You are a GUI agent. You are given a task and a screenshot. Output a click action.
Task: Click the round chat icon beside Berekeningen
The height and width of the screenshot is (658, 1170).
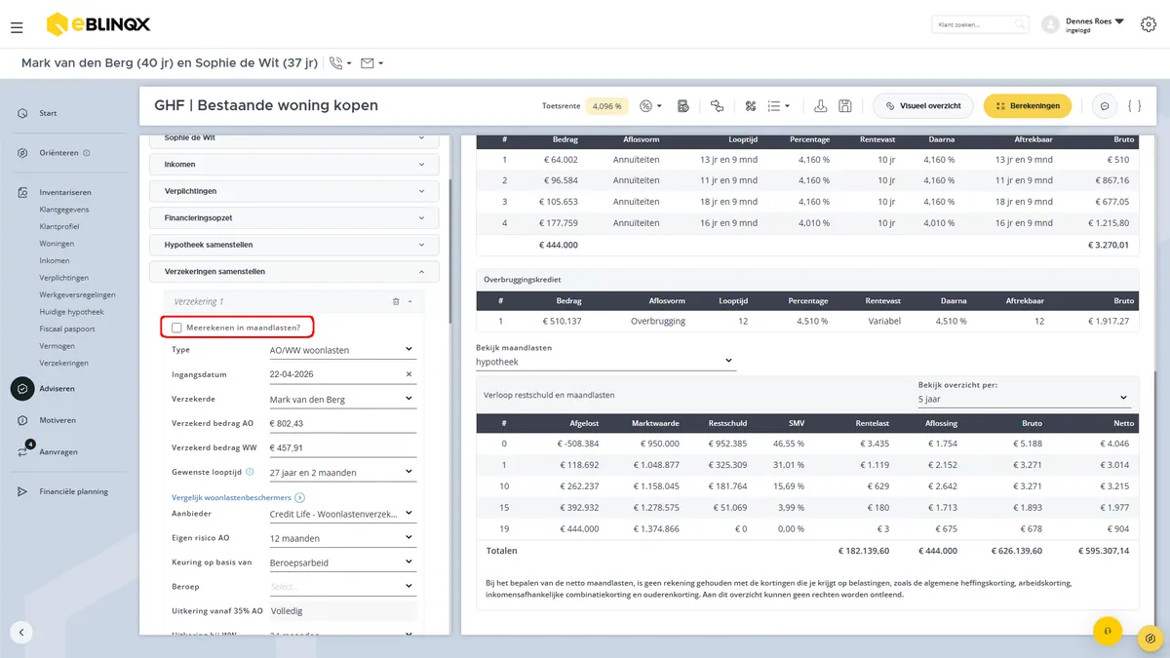pos(1105,105)
